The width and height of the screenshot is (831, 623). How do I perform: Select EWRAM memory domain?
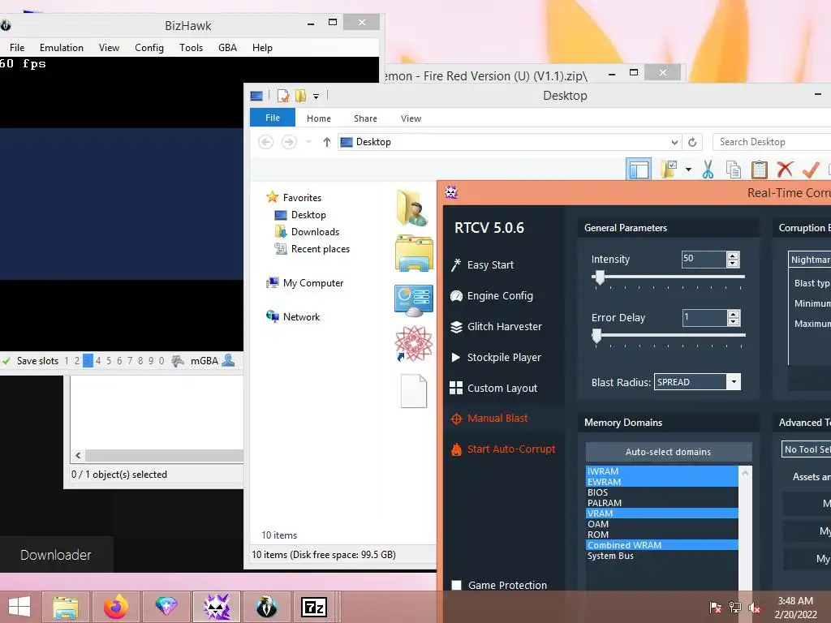pyautogui.click(x=662, y=482)
